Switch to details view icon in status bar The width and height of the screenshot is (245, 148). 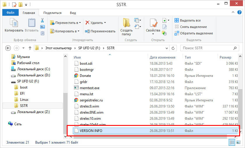(232, 142)
